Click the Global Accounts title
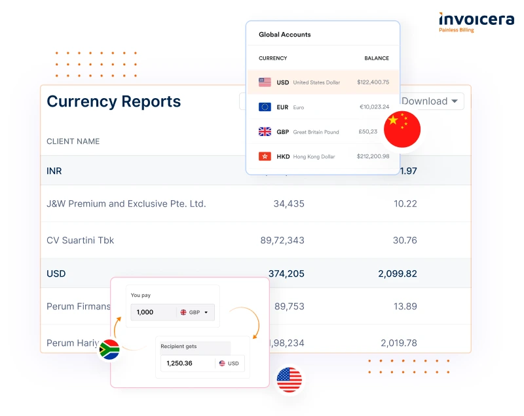This screenshot has width=524, height=416. coord(284,35)
